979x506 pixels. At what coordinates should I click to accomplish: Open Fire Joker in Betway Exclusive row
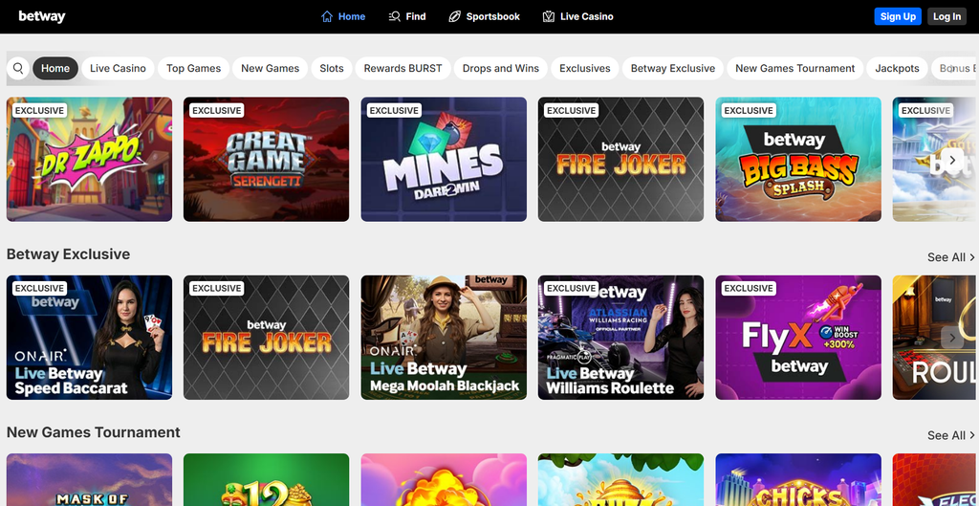[266, 338]
